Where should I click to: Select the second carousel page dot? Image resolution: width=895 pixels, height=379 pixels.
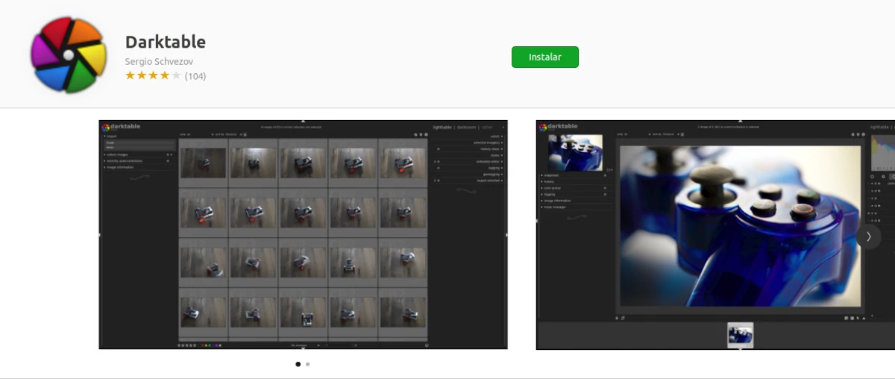(307, 364)
